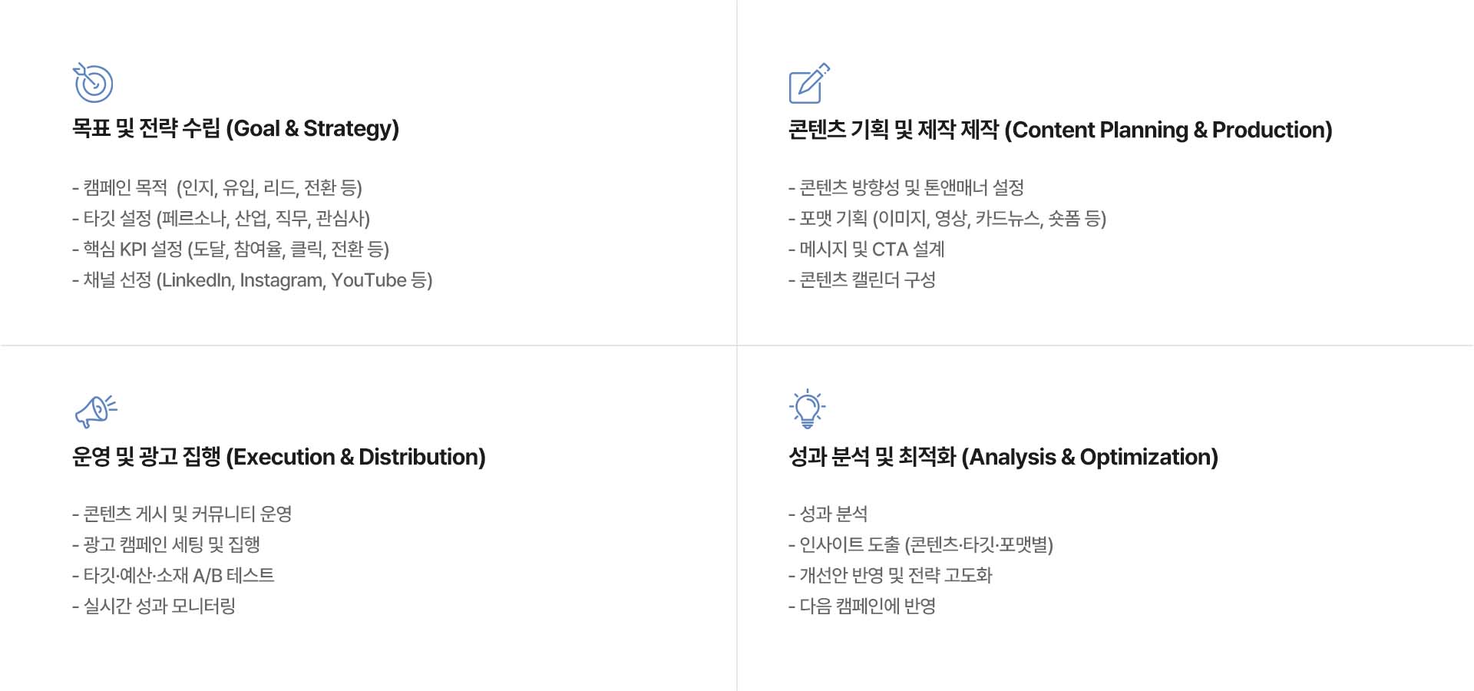Viewport: 1474px width, 691px height.
Task: Click the 핵심 KPI 설정 line
Action: point(231,250)
